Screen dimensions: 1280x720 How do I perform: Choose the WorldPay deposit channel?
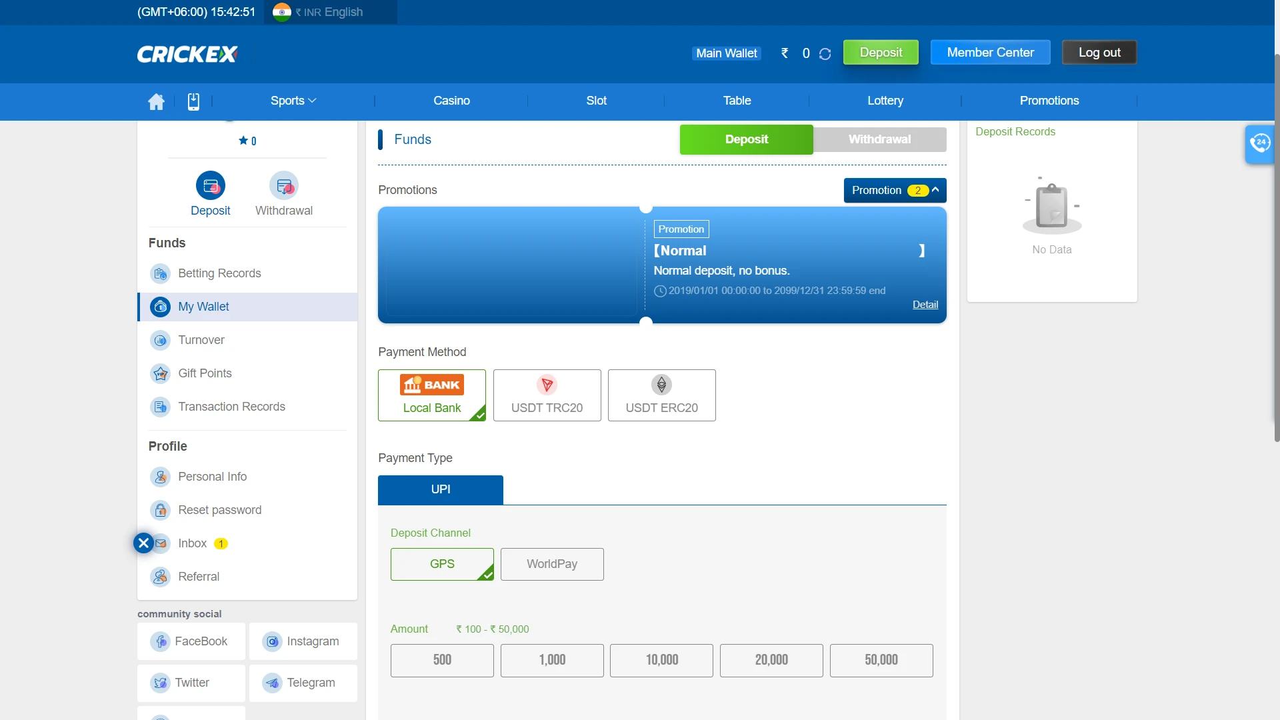click(552, 564)
